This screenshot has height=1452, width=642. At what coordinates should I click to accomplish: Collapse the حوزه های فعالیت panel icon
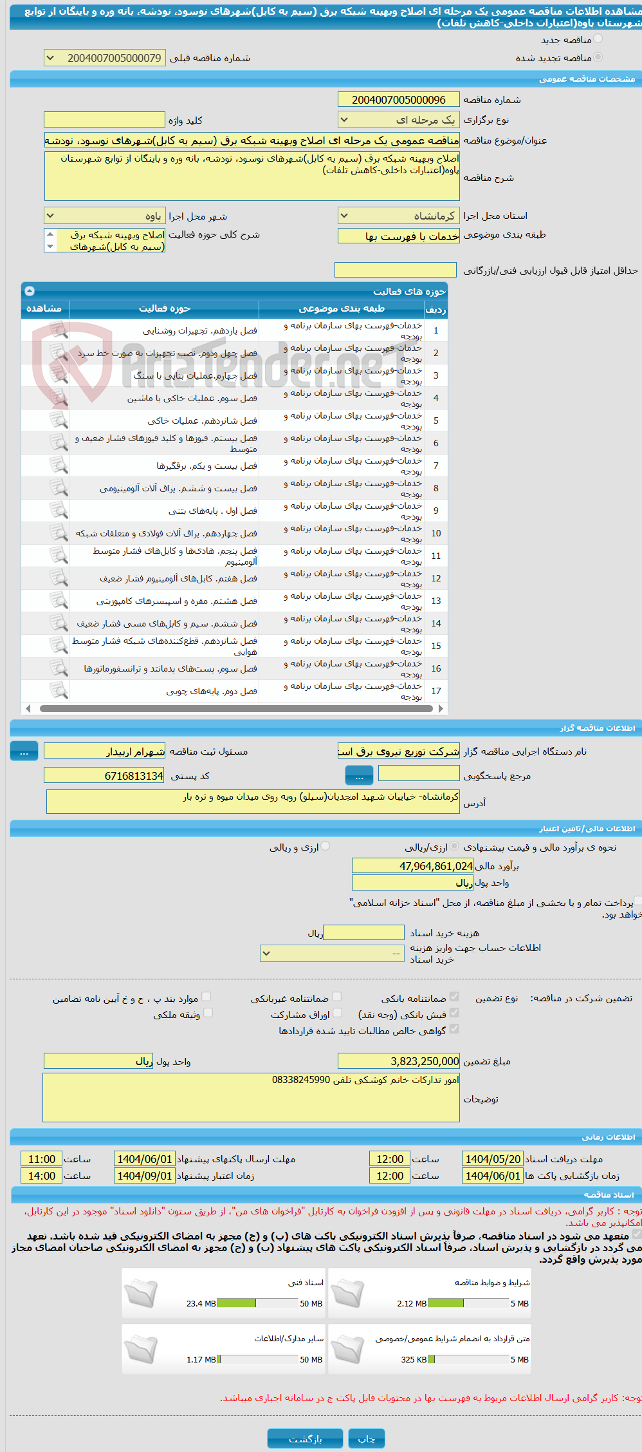[x=30, y=291]
